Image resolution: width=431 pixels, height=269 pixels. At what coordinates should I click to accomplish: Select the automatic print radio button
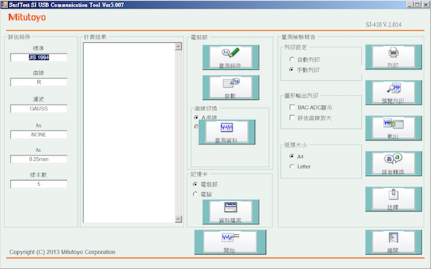pyautogui.click(x=291, y=59)
